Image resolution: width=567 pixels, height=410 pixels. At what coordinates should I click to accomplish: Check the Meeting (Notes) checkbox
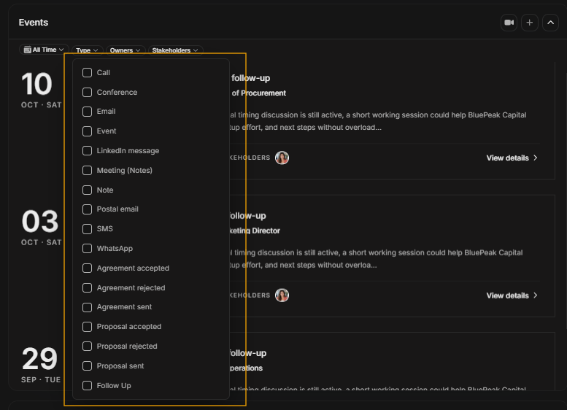[x=87, y=170]
